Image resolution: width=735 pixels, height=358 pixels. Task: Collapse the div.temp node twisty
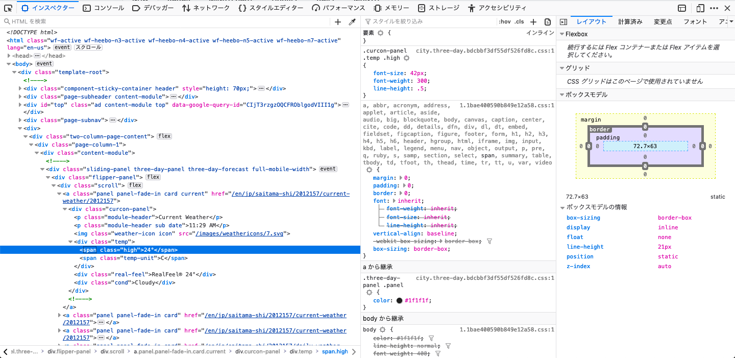click(x=70, y=242)
